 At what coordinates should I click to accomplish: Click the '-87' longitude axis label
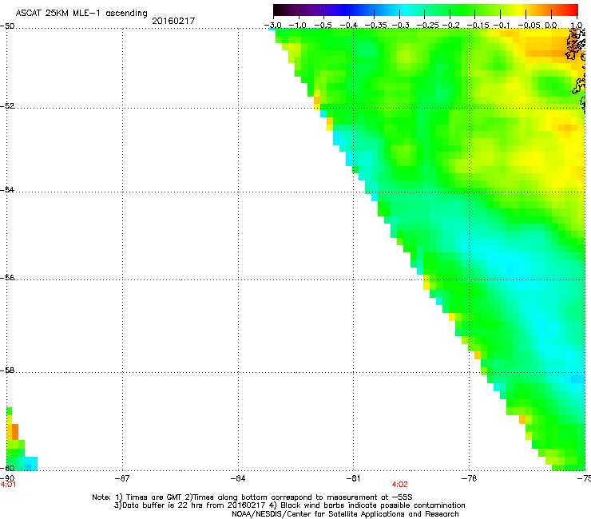point(122,478)
